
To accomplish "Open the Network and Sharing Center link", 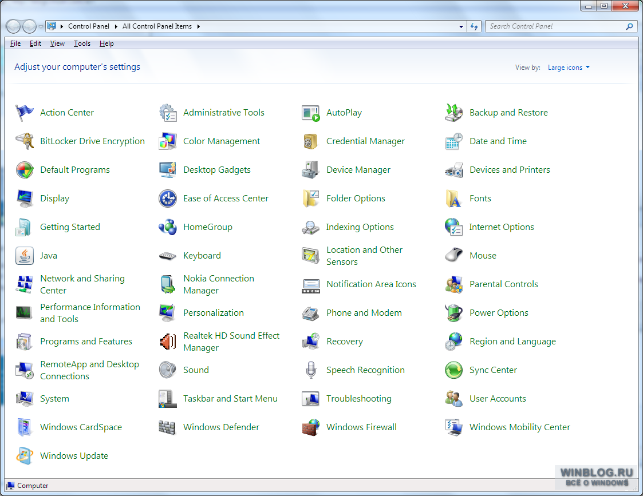I will point(82,285).
